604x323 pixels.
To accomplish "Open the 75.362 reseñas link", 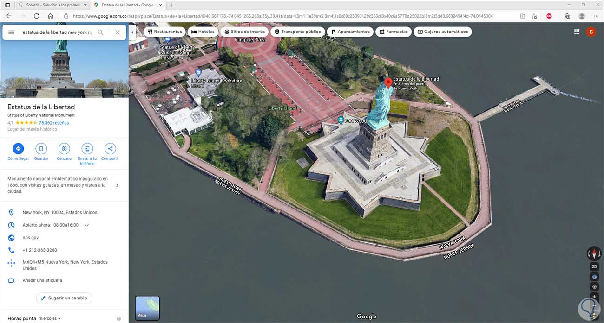I will pyautogui.click(x=53, y=123).
